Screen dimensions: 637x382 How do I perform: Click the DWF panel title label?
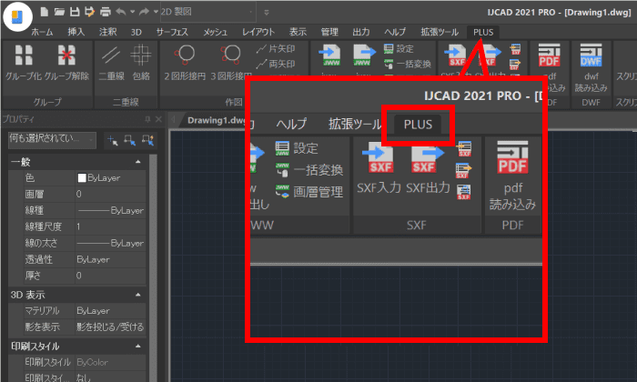pyautogui.click(x=591, y=102)
